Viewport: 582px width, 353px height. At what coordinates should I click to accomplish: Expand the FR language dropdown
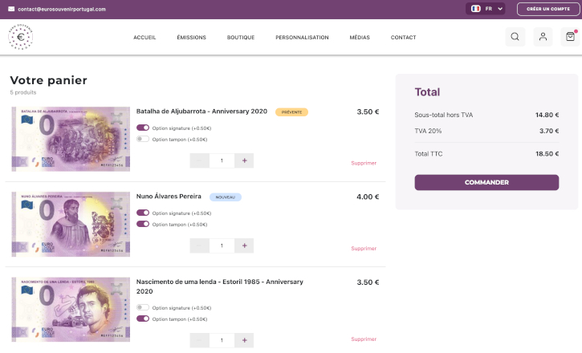[488, 9]
